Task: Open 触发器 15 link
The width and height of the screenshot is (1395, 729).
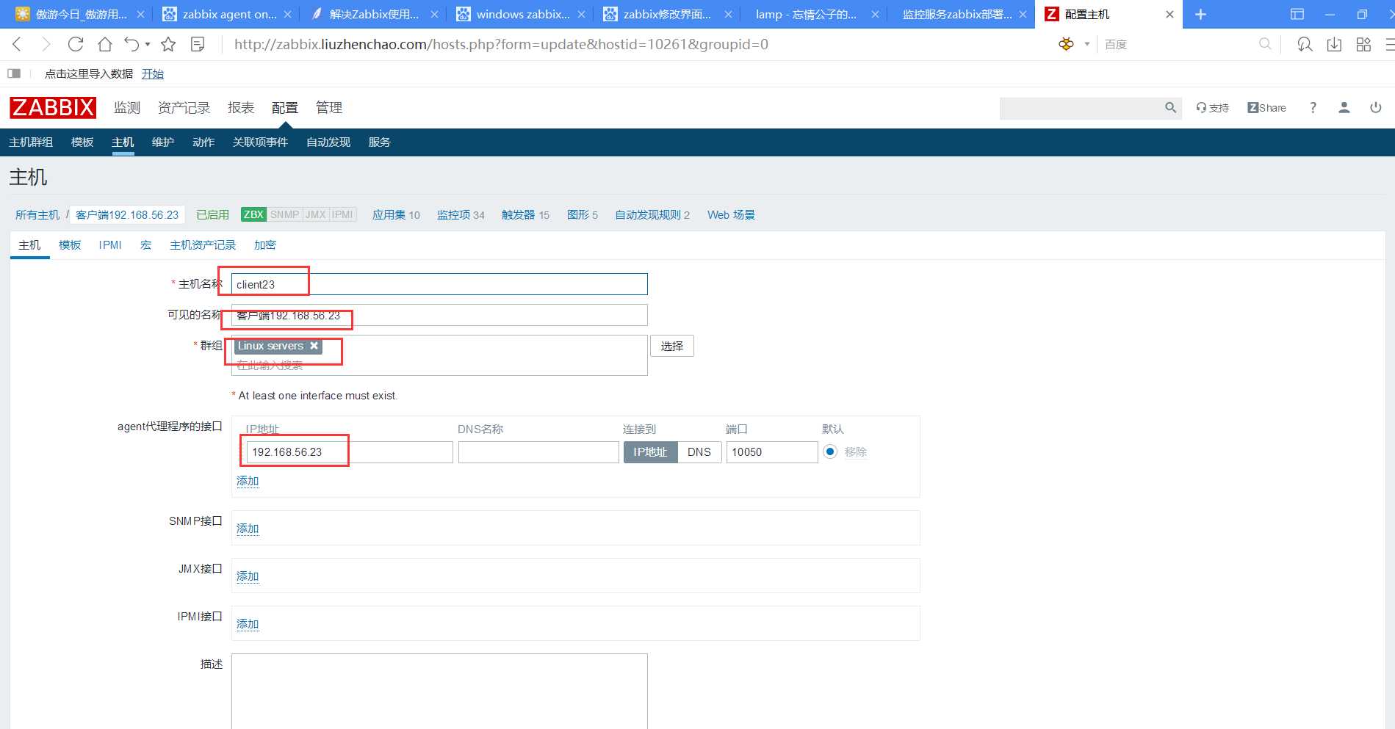Action: [x=525, y=215]
